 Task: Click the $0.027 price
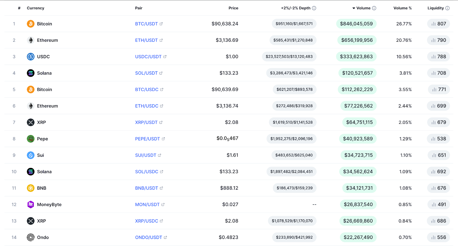tap(230, 205)
